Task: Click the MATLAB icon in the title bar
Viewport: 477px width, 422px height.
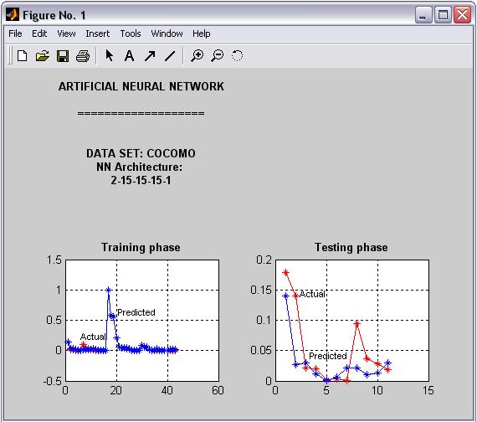Action: (13, 15)
